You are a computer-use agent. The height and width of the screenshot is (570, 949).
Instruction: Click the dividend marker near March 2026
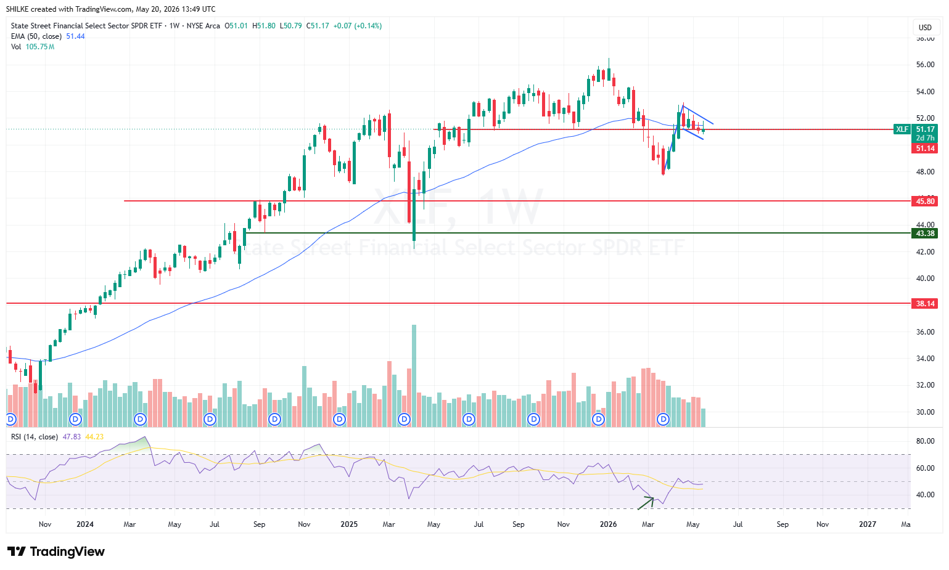coord(663,419)
